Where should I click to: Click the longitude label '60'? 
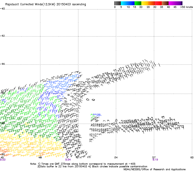click(192, 158)
